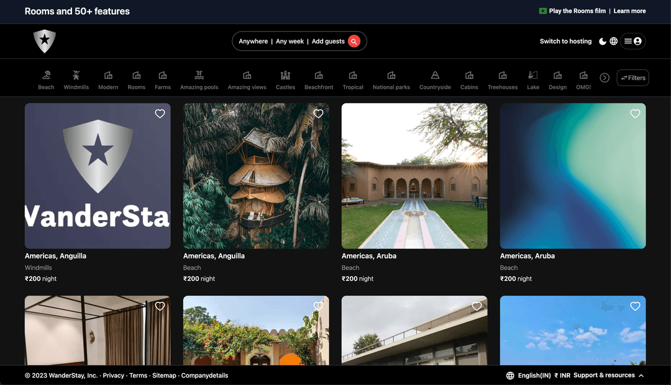Favorite the flowering courtyard wall listing

pyautogui.click(x=318, y=306)
